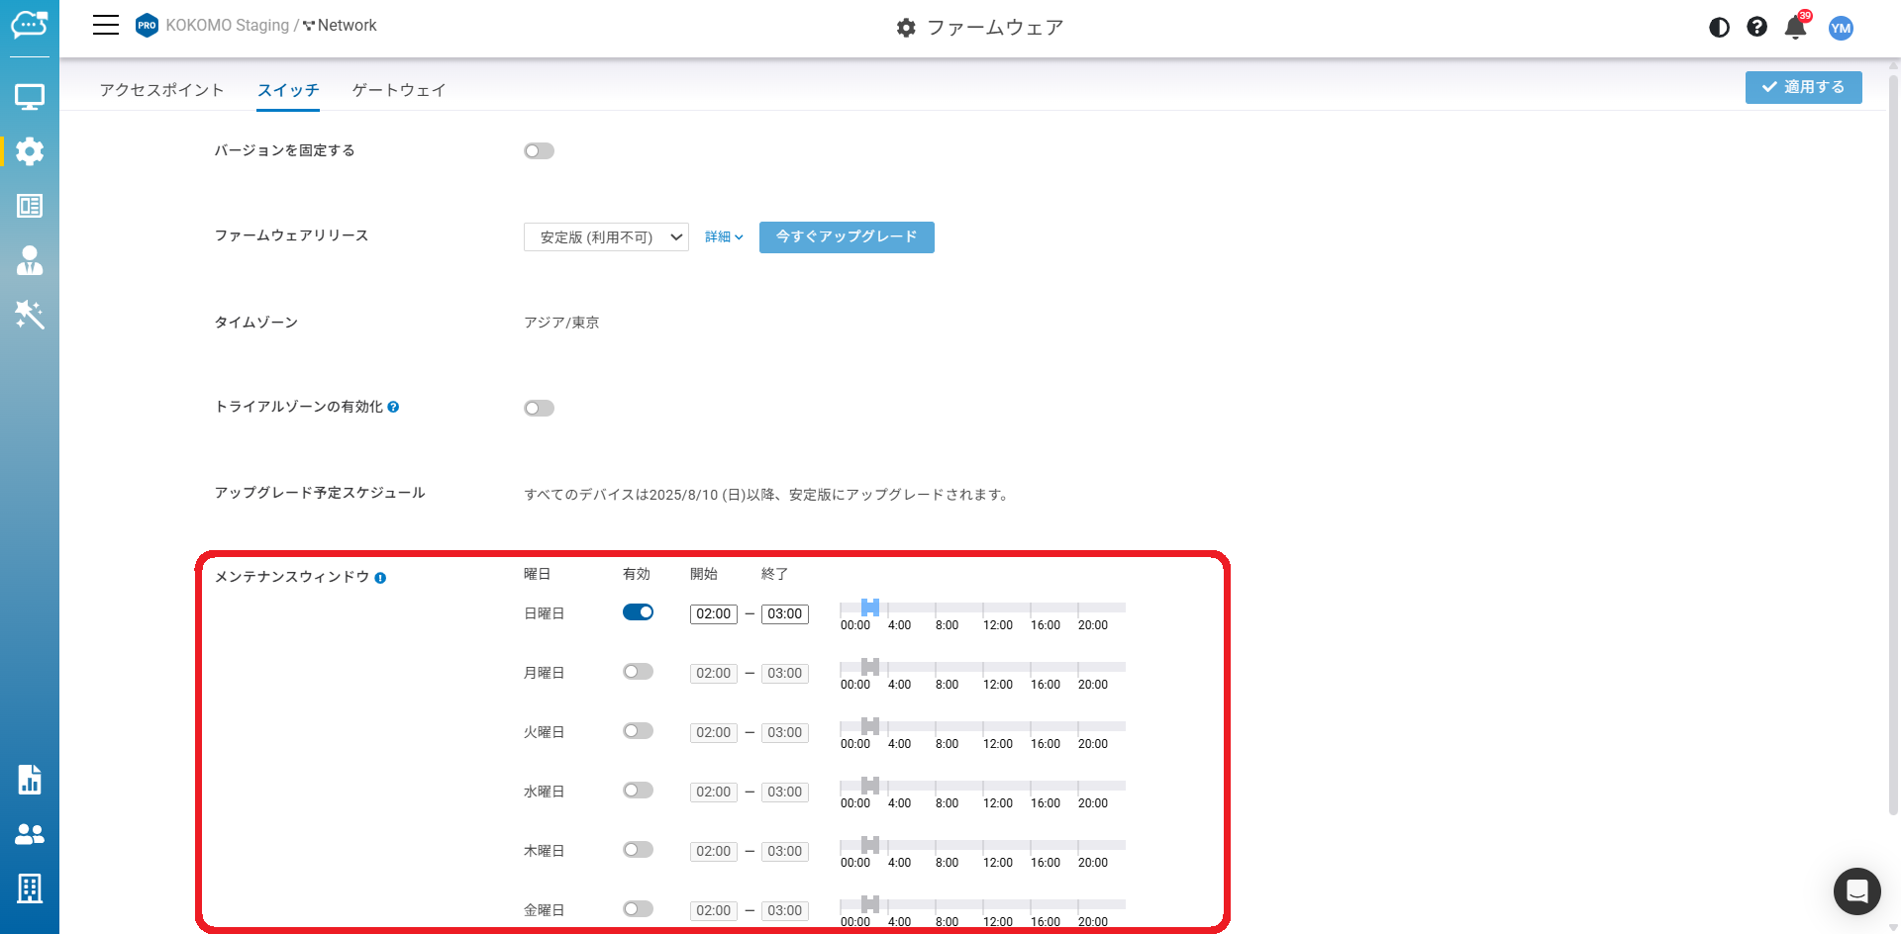Screen dimensions: 1901x934
Task: Click the 日曜日 time range slider handle
Action: tap(870, 607)
